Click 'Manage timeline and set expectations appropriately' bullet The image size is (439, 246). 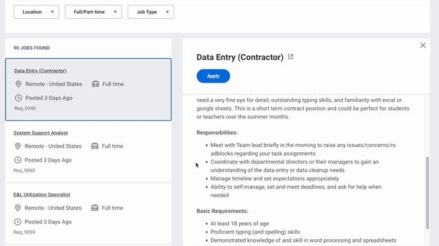point(274,178)
